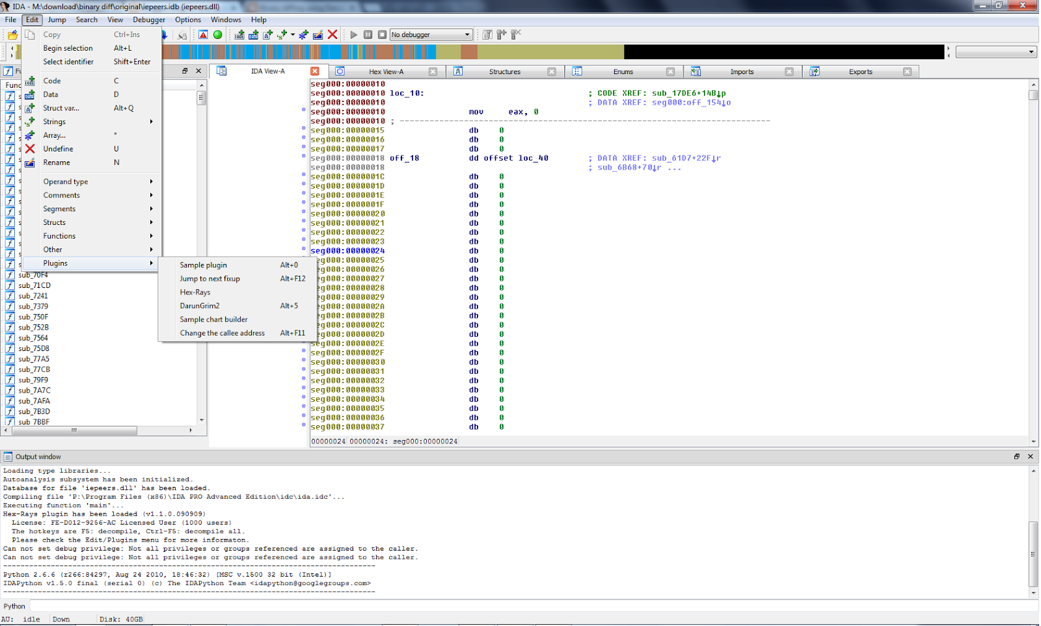Choose Jump to next fixup
This screenshot has height=626, width=1041.
pos(237,279)
